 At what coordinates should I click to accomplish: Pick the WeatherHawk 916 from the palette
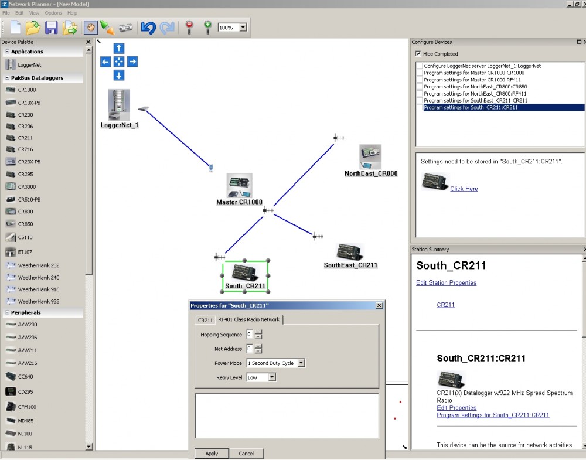tap(39, 289)
